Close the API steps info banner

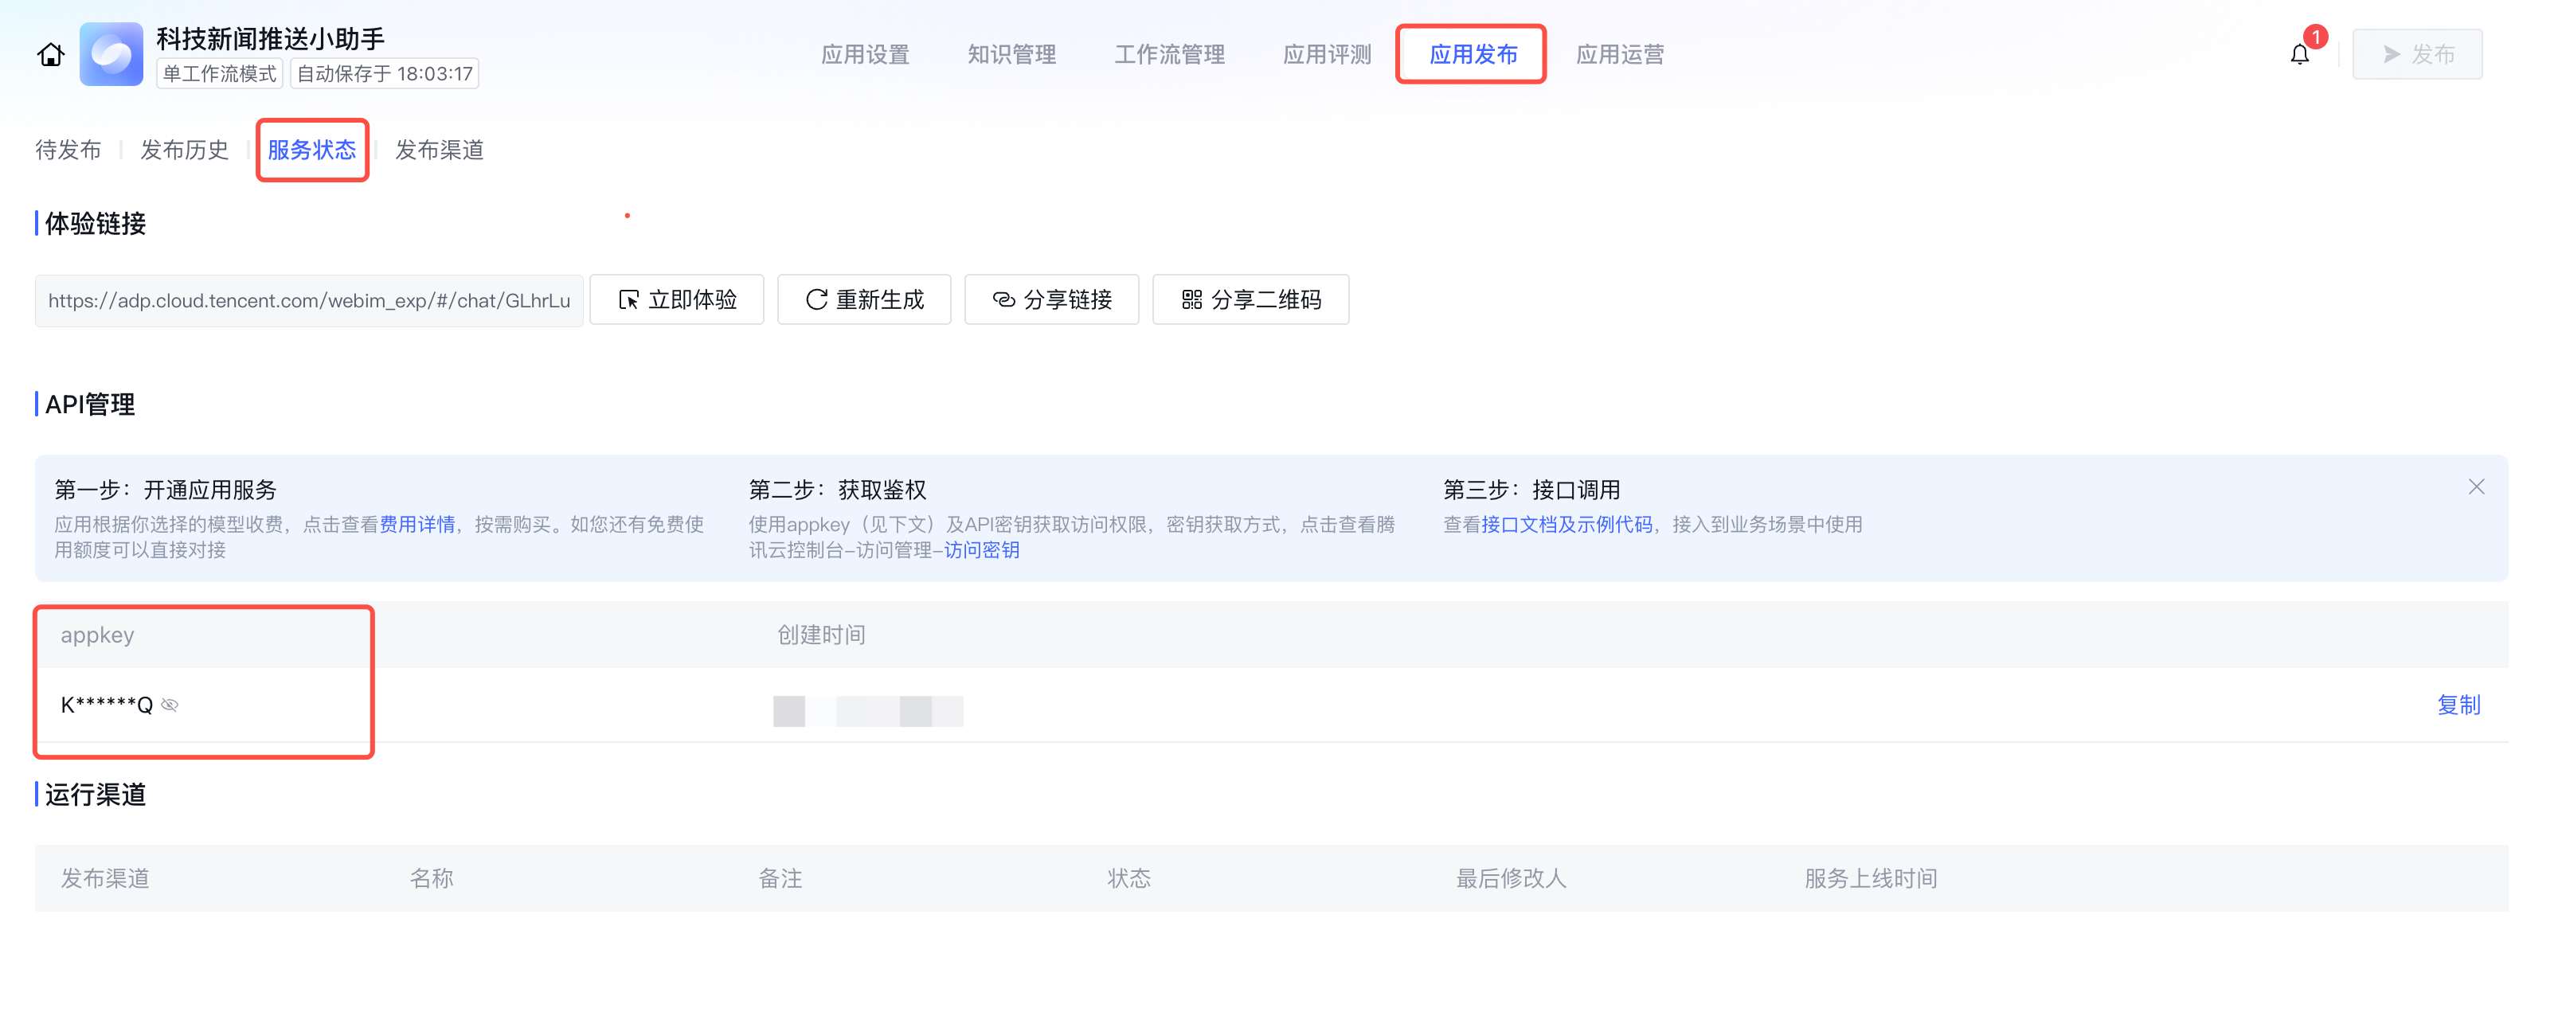click(2476, 487)
